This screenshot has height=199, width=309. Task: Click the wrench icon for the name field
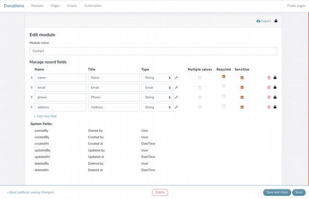pyautogui.click(x=176, y=78)
